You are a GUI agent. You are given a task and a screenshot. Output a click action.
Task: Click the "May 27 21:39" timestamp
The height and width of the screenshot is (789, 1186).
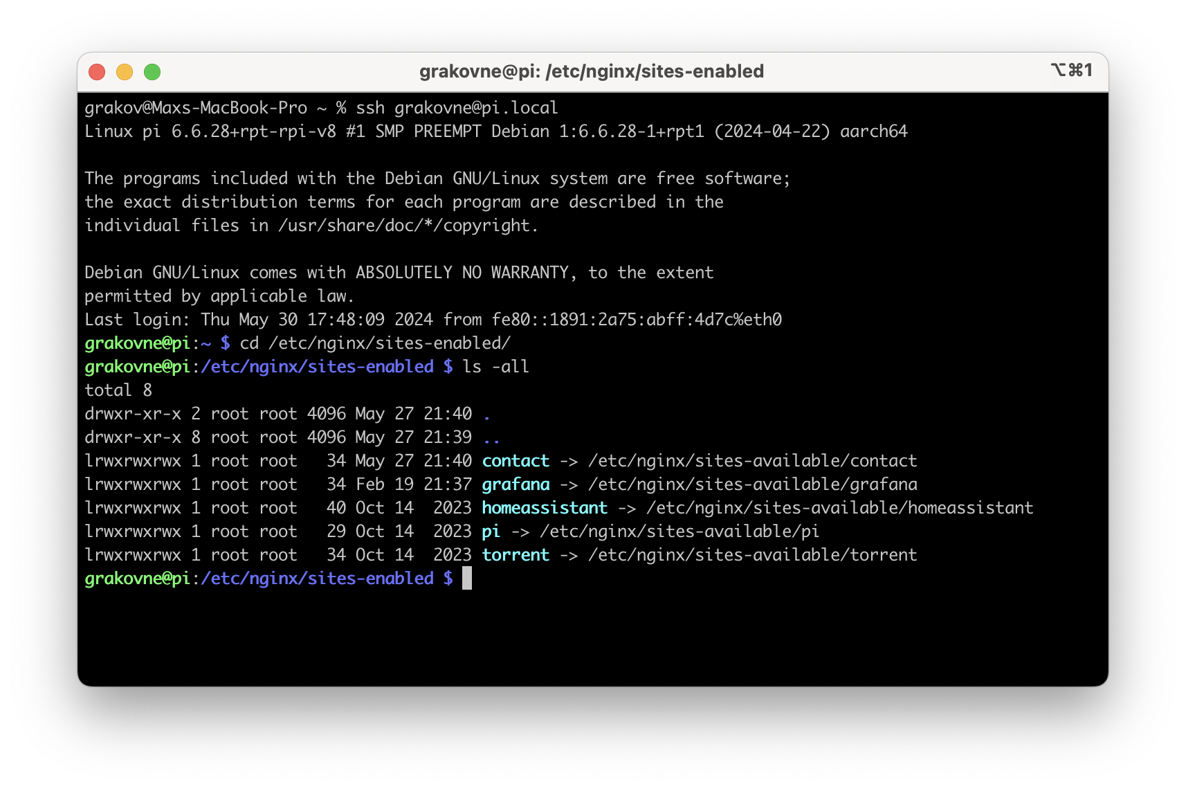(414, 437)
